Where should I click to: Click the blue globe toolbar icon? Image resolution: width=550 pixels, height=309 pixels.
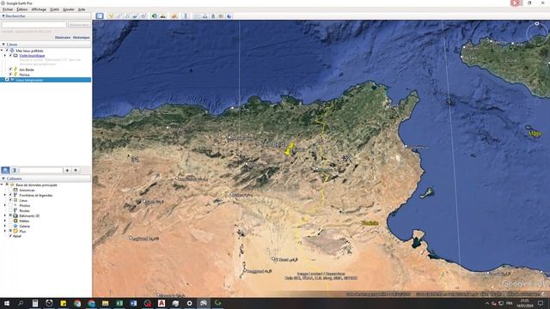[x=229, y=16]
